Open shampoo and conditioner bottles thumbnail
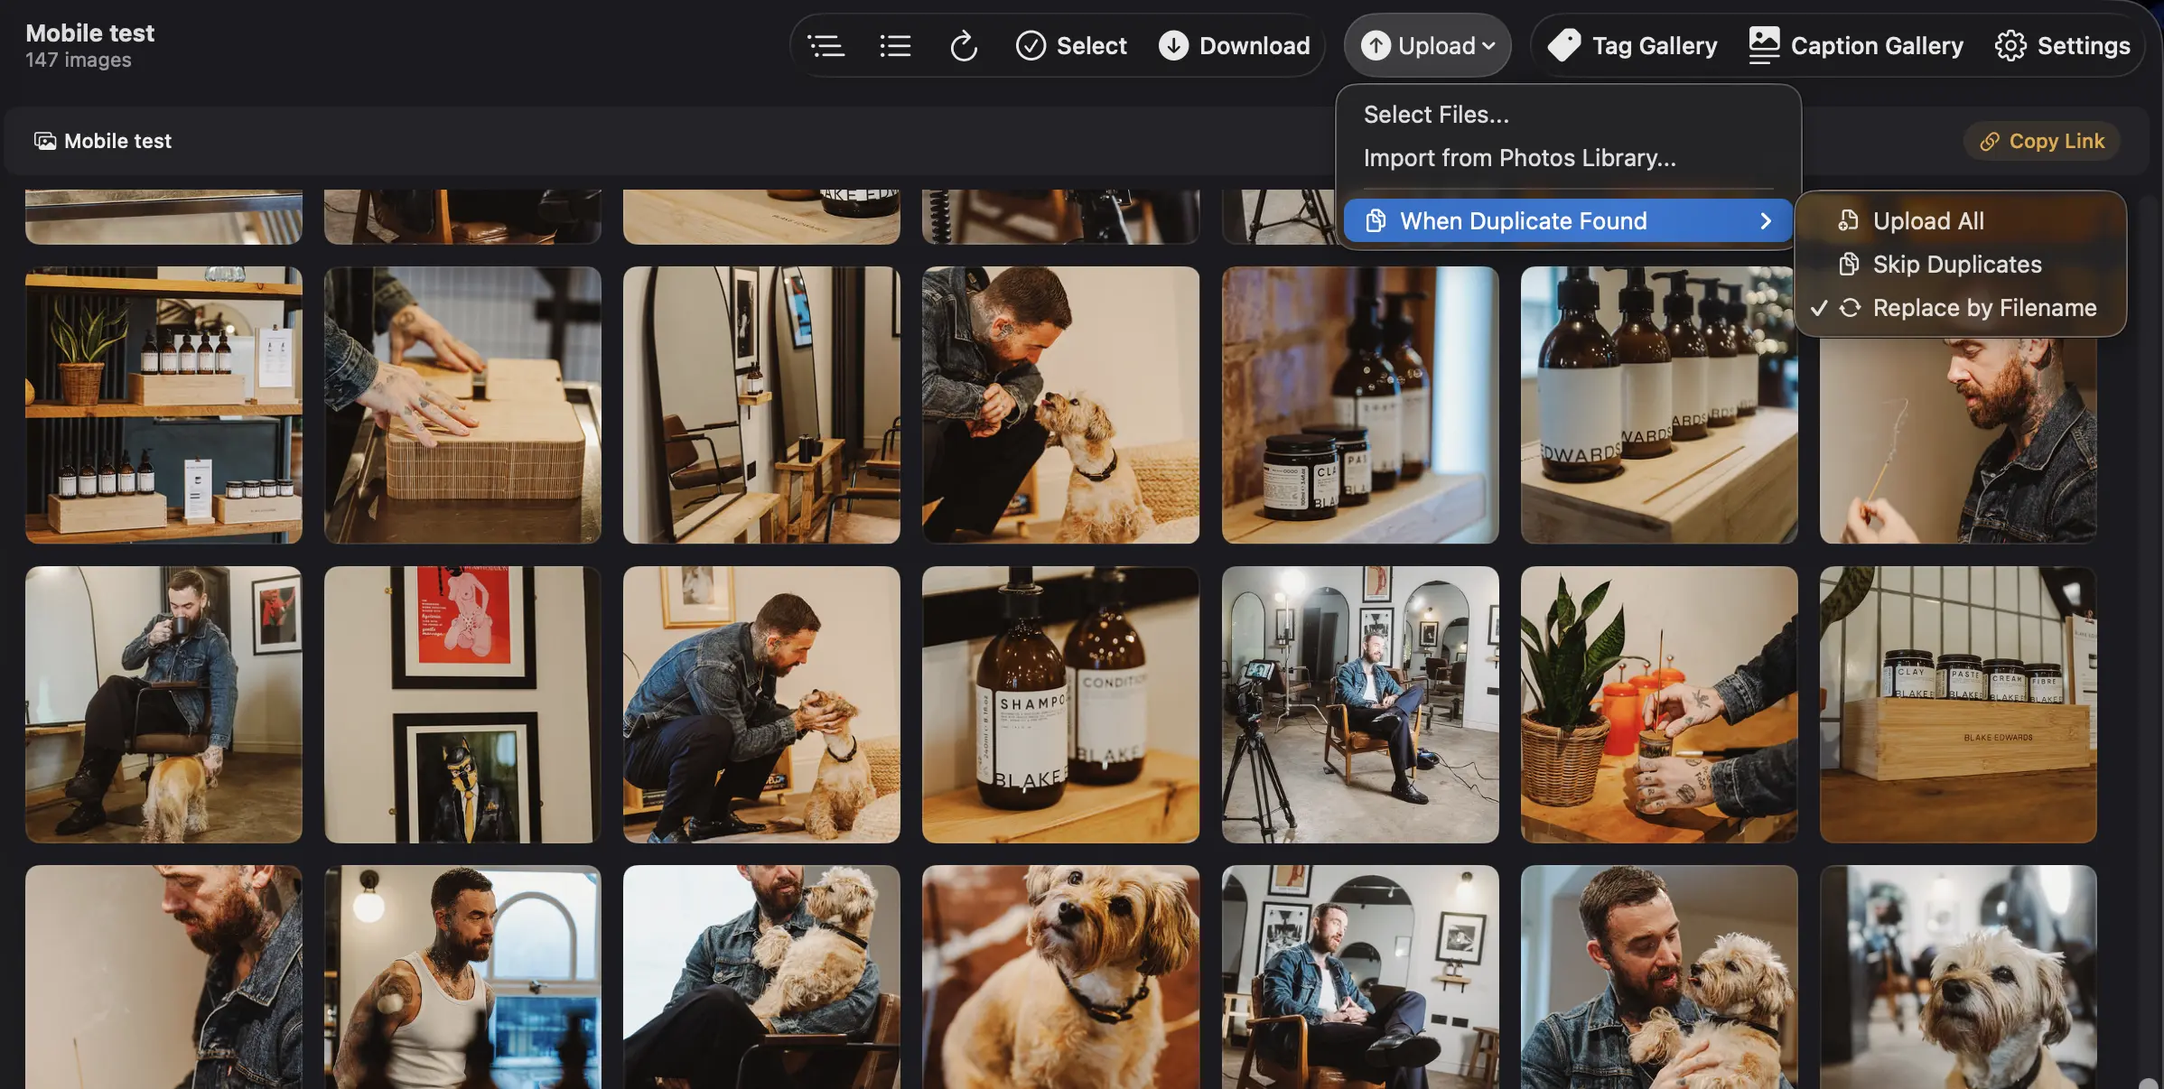 (x=1060, y=704)
